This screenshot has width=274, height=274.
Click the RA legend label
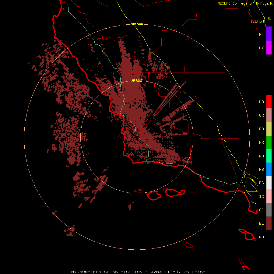pos(261,156)
